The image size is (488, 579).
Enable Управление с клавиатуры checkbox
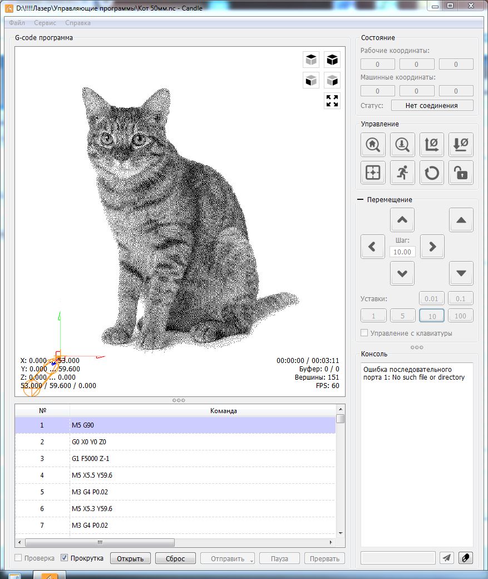click(364, 333)
